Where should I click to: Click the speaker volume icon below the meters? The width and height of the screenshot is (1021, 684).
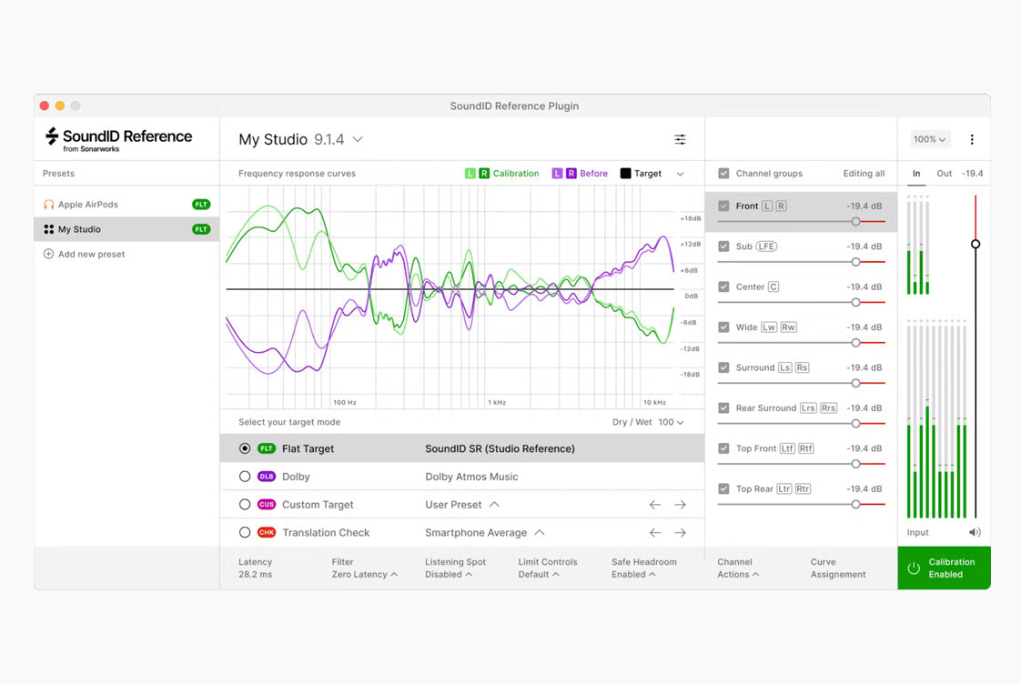coord(975,532)
